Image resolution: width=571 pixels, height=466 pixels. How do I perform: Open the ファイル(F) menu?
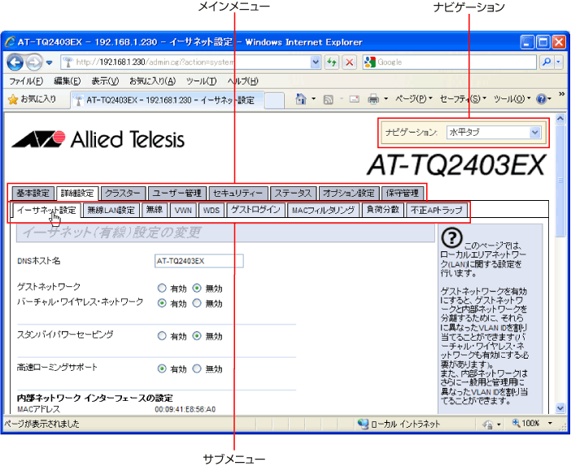click(26, 81)
